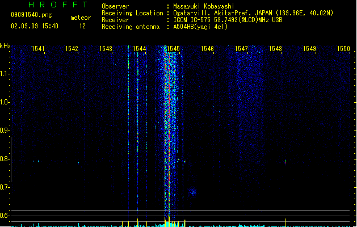This screenshot has width=357, height=227.
Task: Click the HROFFT title text
Action: tap(58, 5)
